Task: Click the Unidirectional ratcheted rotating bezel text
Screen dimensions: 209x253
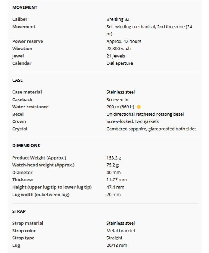Action: (x=145, y=114)
